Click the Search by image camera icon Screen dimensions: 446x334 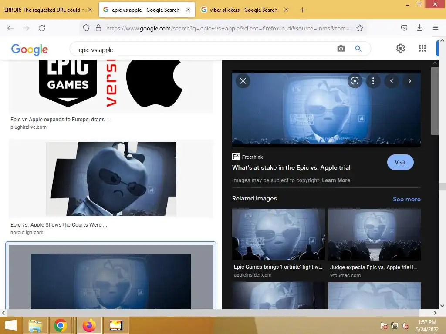pyautogui.click(x=341, y=49)
